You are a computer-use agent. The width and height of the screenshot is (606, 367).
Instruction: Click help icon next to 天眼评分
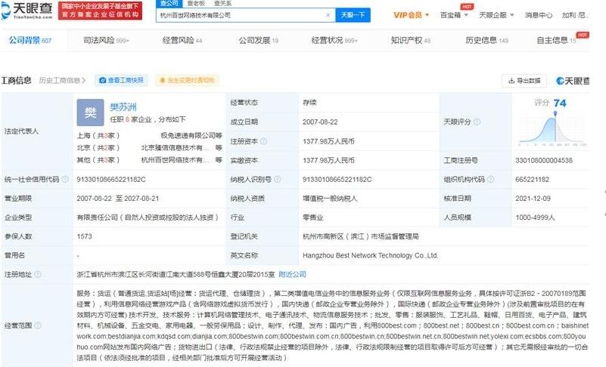point(477,122)
